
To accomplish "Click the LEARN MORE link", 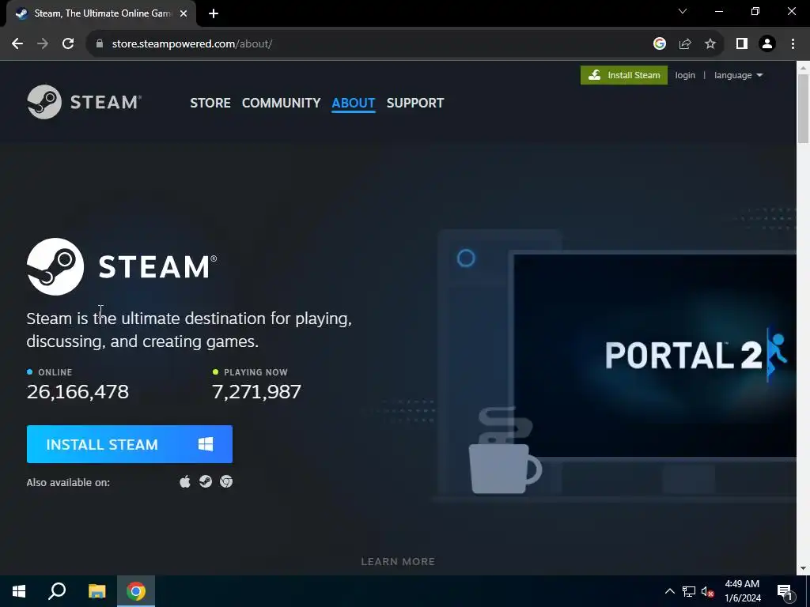I will coord(398,562).
